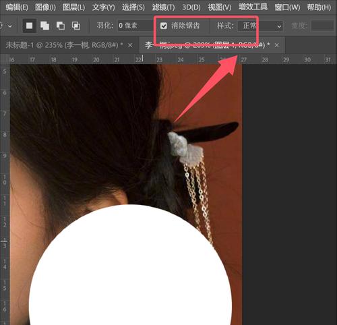
Task: Open the 帮助(H) menu
Action: 319,7
